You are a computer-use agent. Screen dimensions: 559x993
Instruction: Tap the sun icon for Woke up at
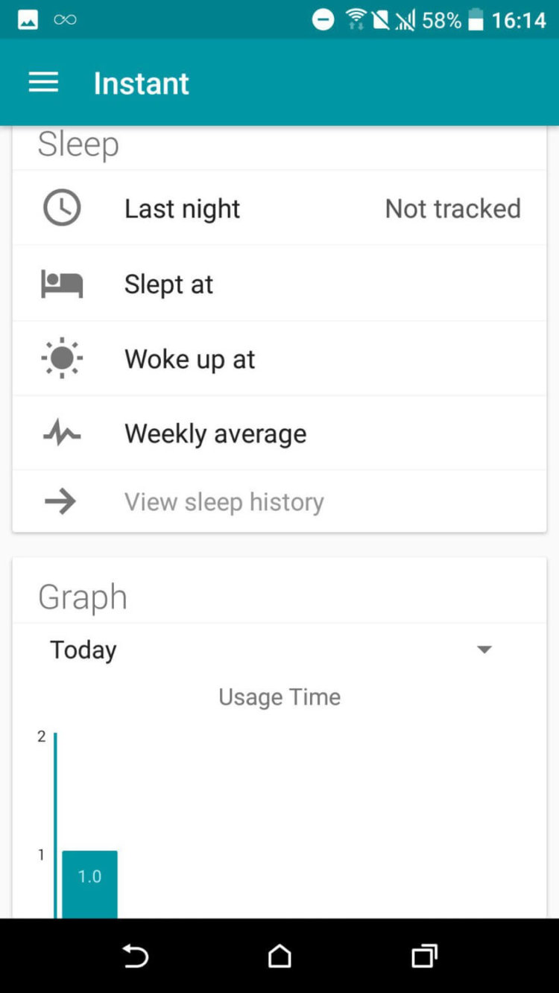(62, 359)
